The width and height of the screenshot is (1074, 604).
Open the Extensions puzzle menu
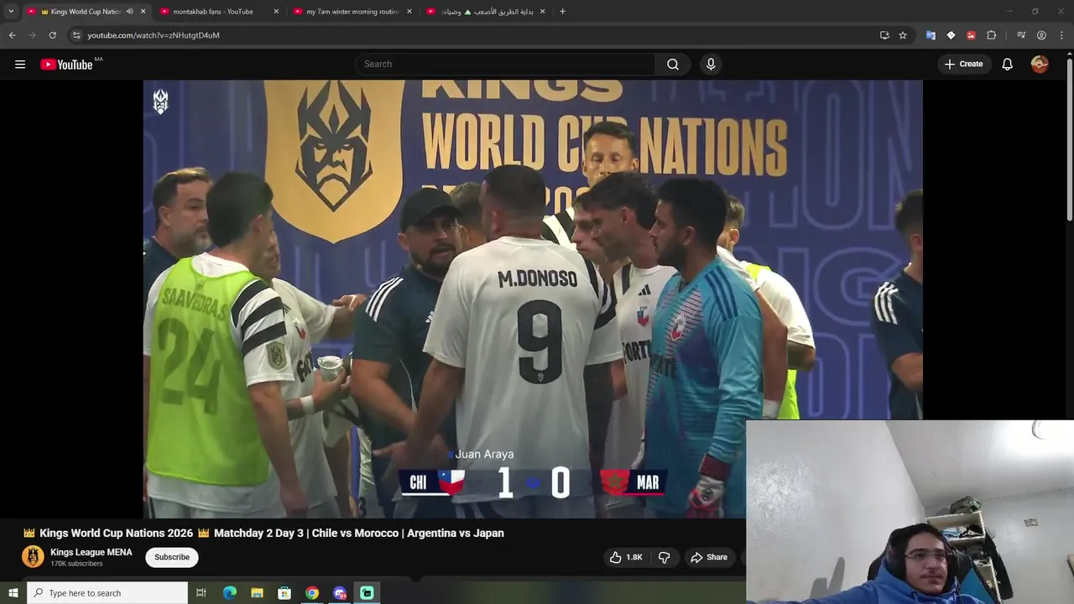pyautogui.click(x=991, y=35)
